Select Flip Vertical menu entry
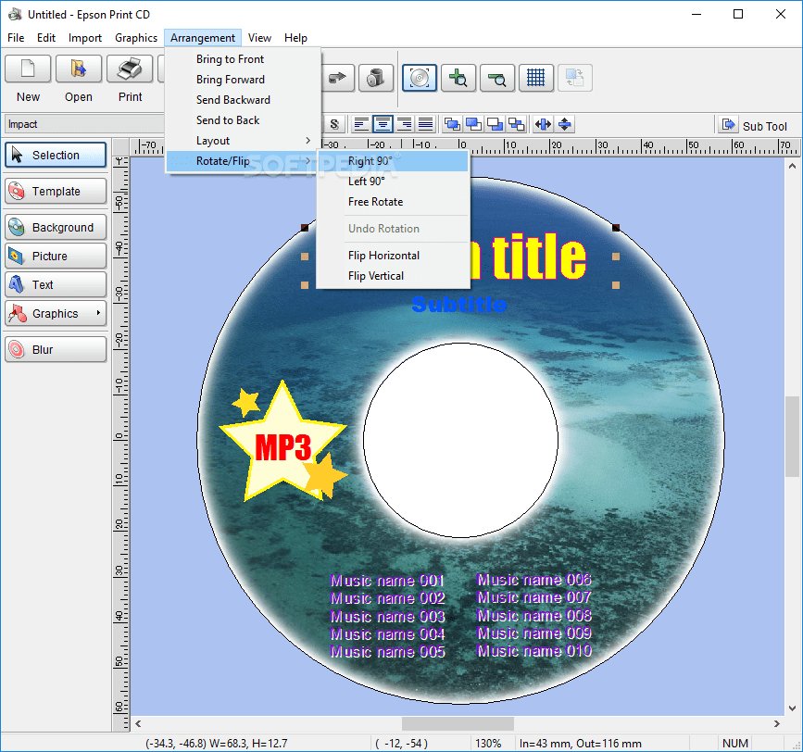 coord(376,276)
